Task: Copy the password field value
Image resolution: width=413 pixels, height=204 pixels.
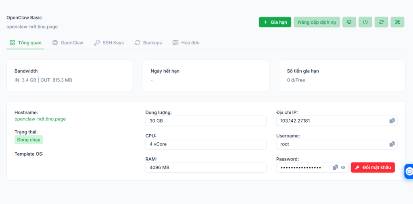Action: pyautogui.click(x=335, y=167)
